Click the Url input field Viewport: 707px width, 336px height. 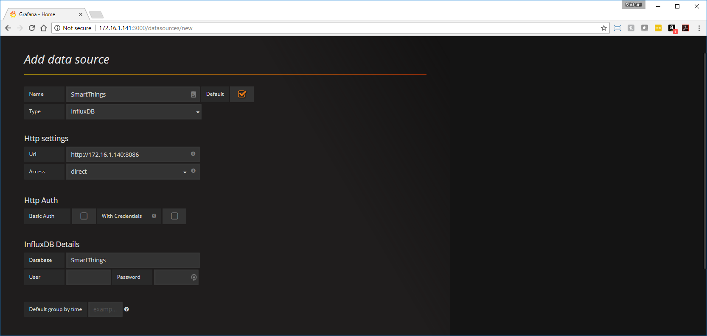(x=133, y=155)
